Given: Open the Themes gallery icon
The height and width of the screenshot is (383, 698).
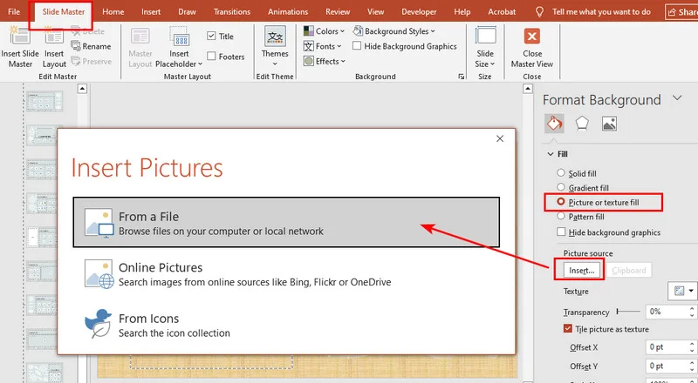Looking at the screenshot, I should pos(275,36).
